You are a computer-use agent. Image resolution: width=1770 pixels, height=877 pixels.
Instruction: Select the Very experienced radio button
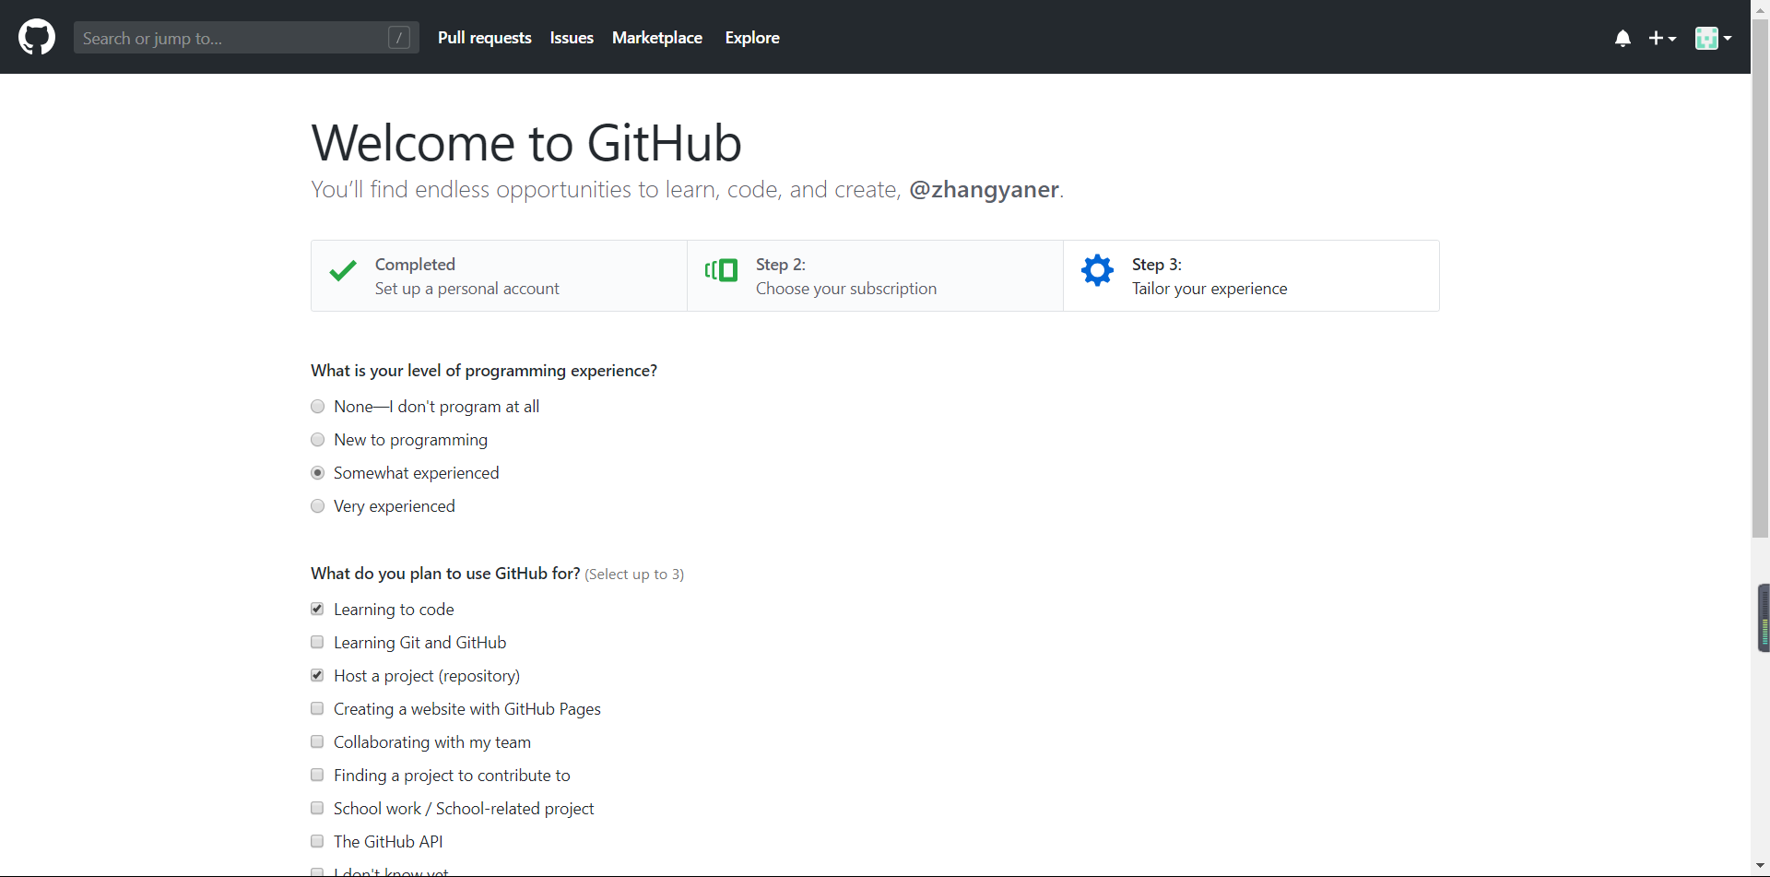tap(317, 505)
